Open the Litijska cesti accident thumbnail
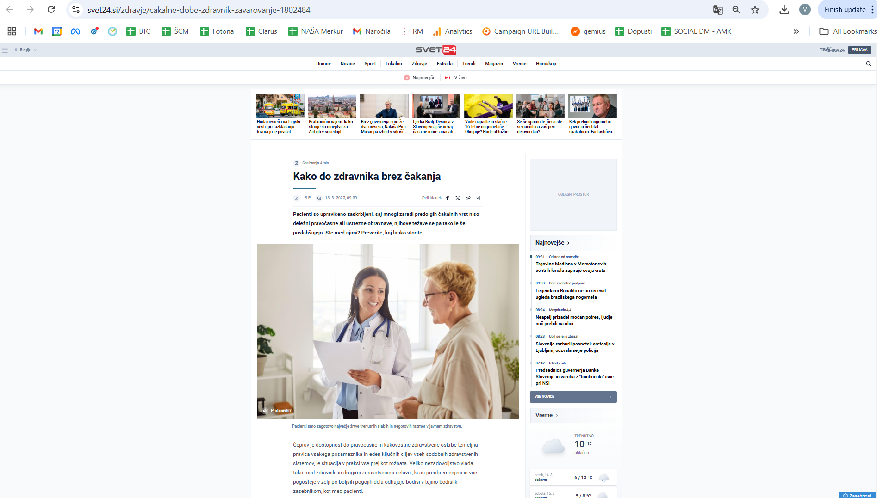Screen dimensions: 877x498 click(280, 106)
